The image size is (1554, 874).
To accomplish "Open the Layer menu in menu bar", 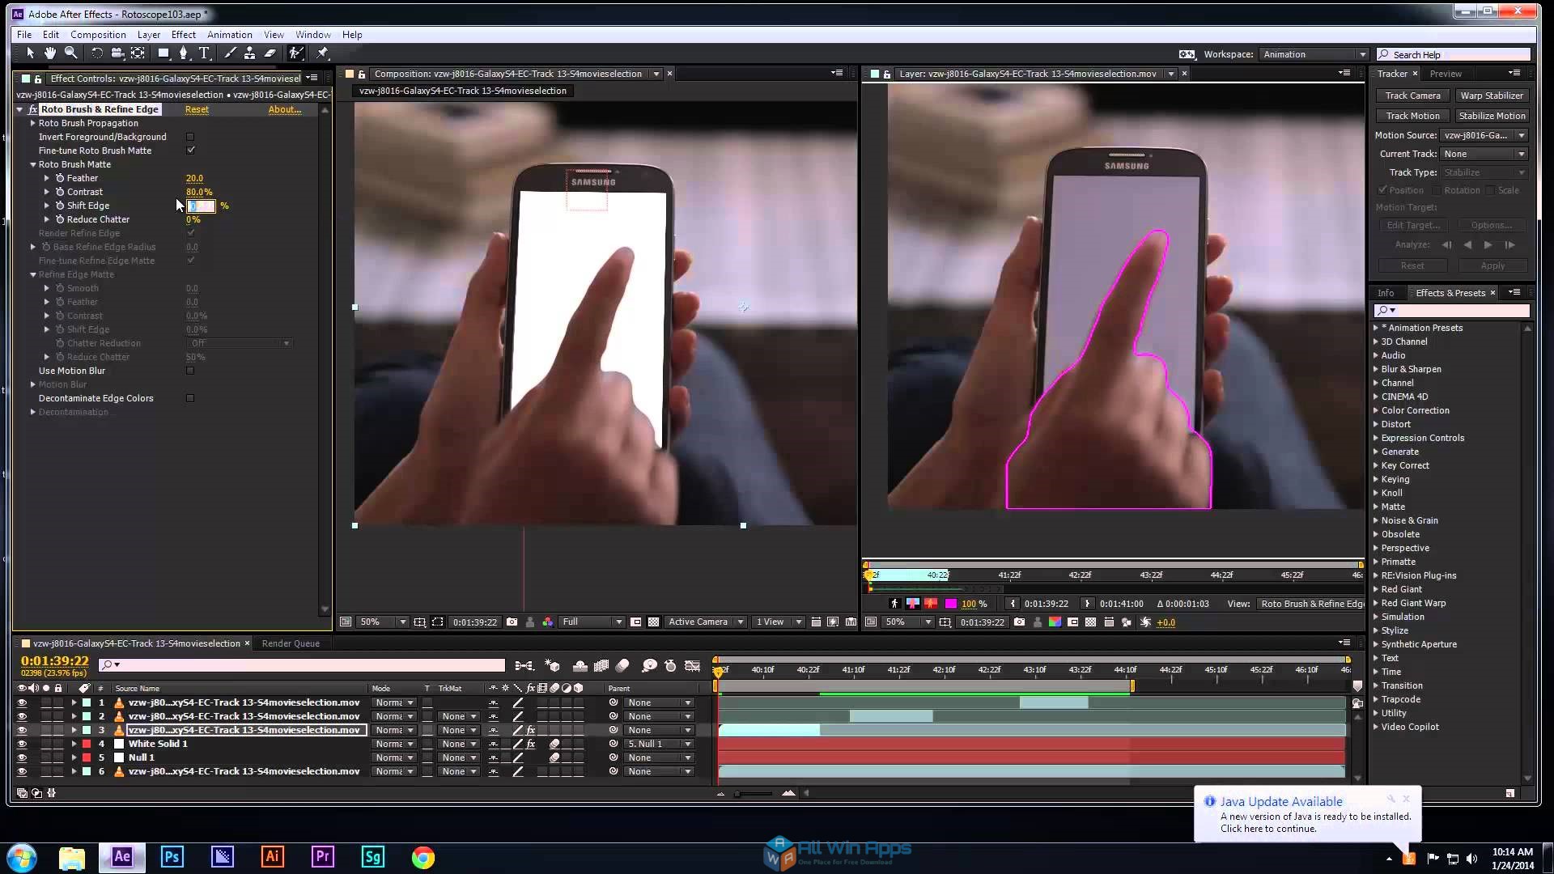I will pos(150,33).
